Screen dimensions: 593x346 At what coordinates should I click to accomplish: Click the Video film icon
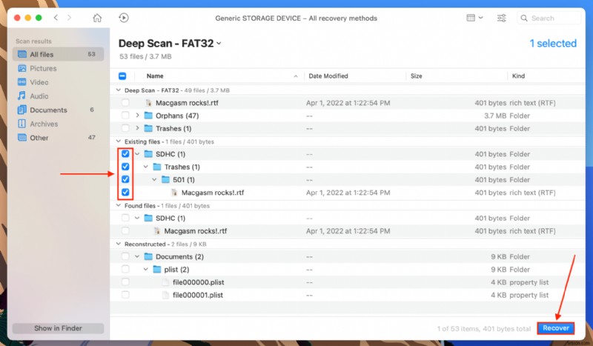22,82
